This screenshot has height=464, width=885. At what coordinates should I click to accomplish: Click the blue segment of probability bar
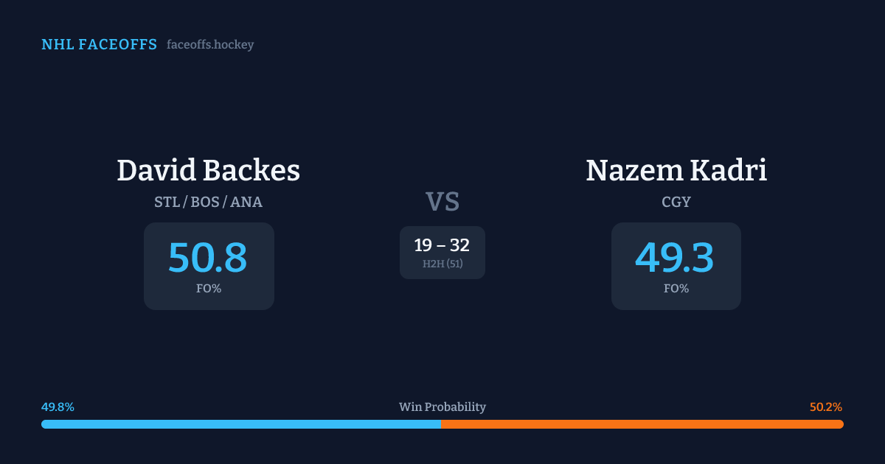240,424
